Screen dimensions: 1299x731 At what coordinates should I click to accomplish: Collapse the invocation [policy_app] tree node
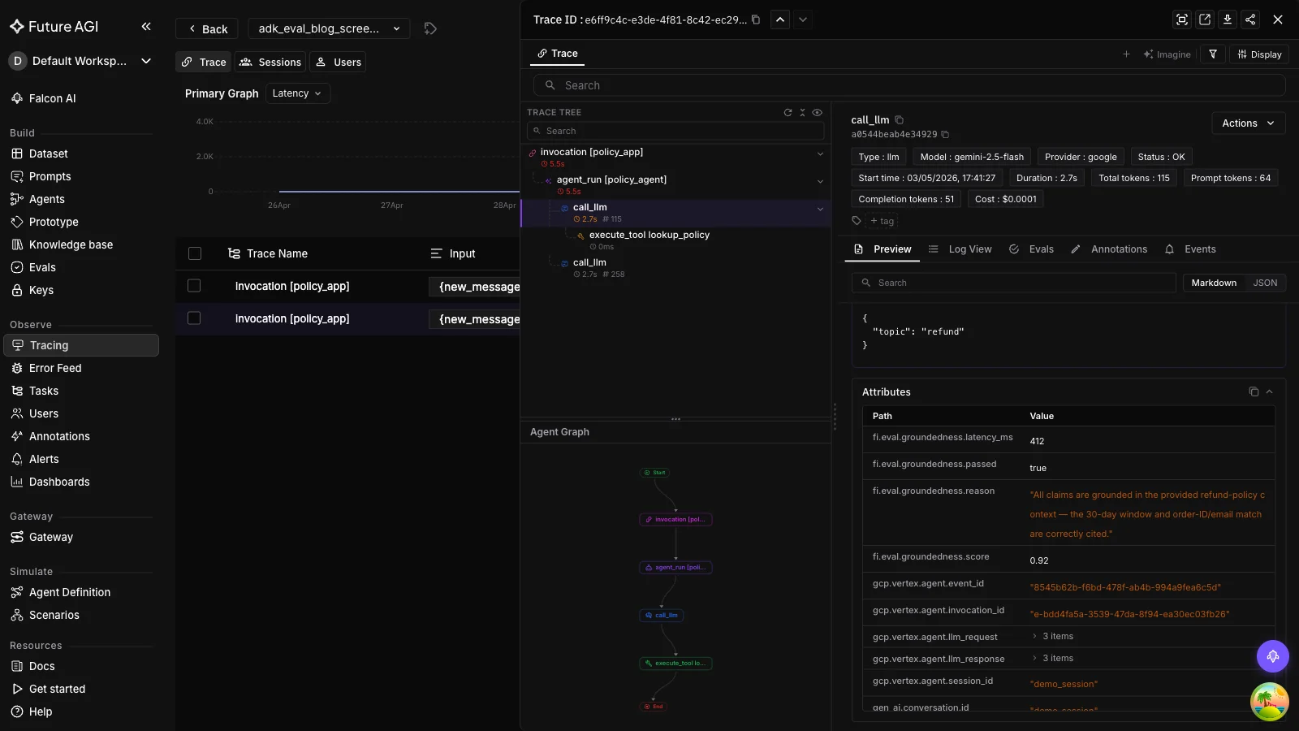click(x=820, y=154)
